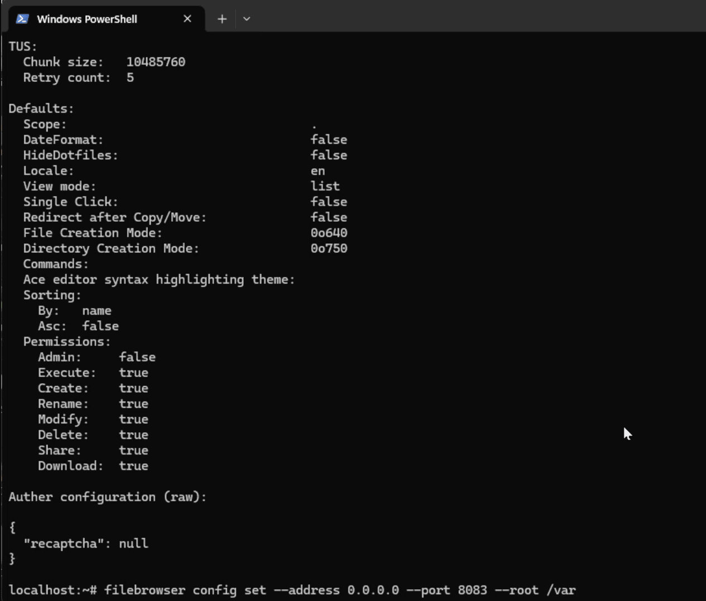Screen dimensions: 706x601
Task: Click the View mode value 'list'
Action: tap(325, 187)
